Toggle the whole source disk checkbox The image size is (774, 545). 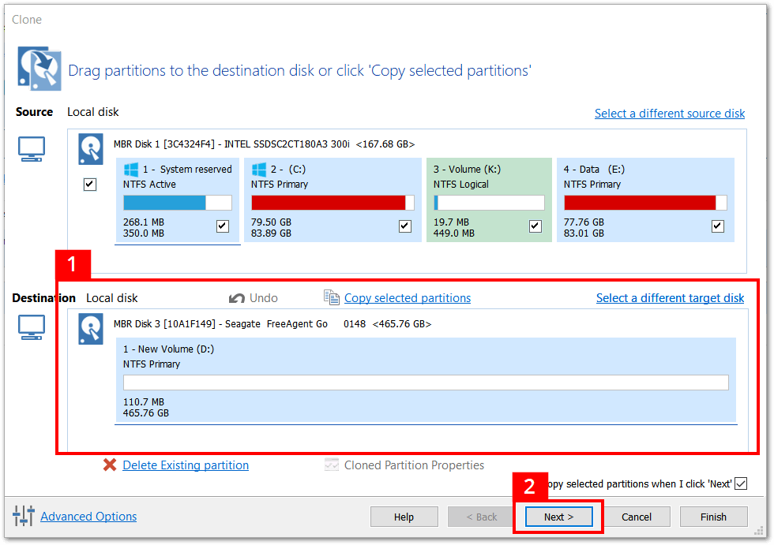coord(90,185)
